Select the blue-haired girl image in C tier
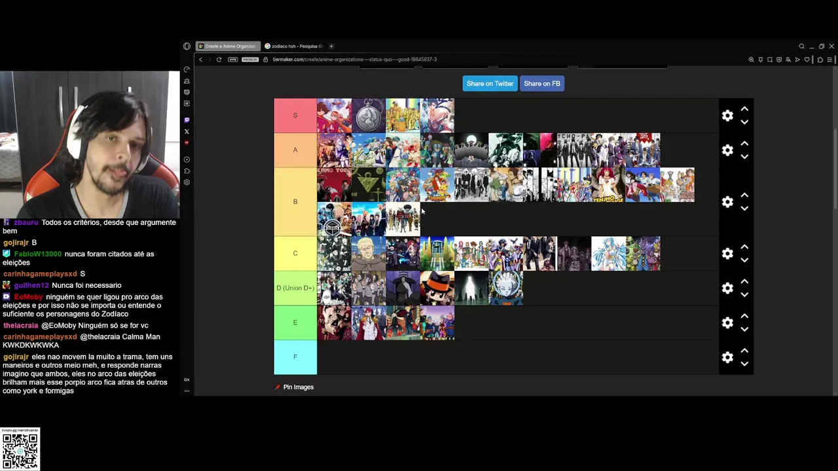838x471 pixels. point(608,254)
